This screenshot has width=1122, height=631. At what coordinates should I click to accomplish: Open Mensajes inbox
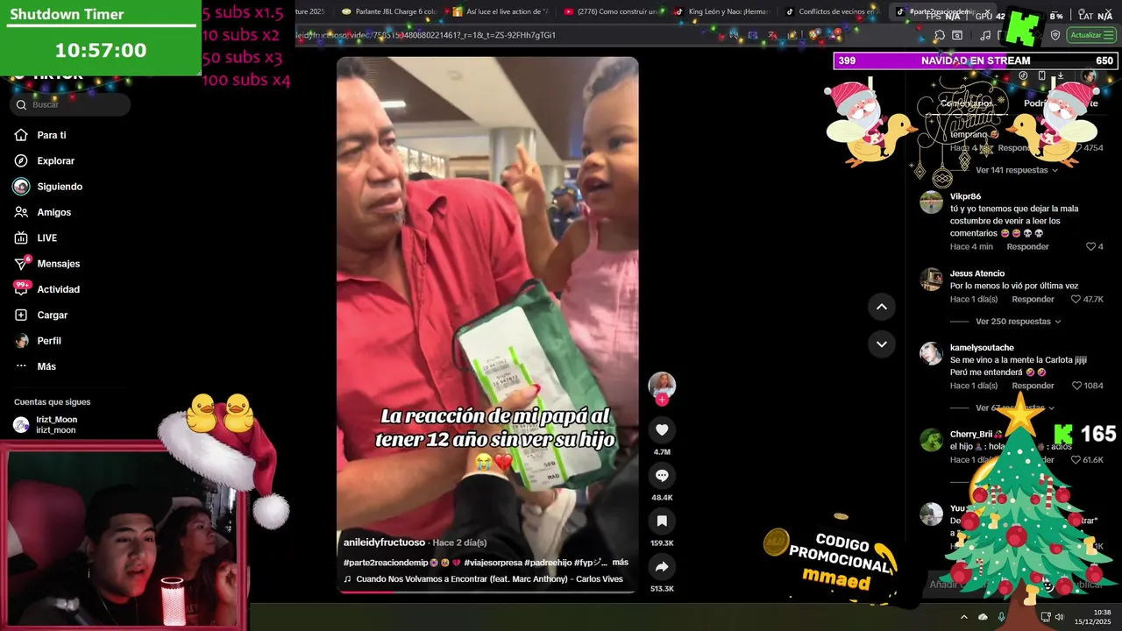pyautogui.click(x=58, y=264)
